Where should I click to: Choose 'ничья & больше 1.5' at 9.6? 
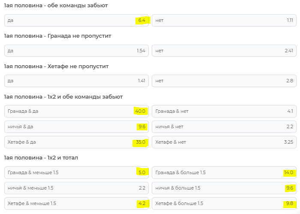coord(224,188)
